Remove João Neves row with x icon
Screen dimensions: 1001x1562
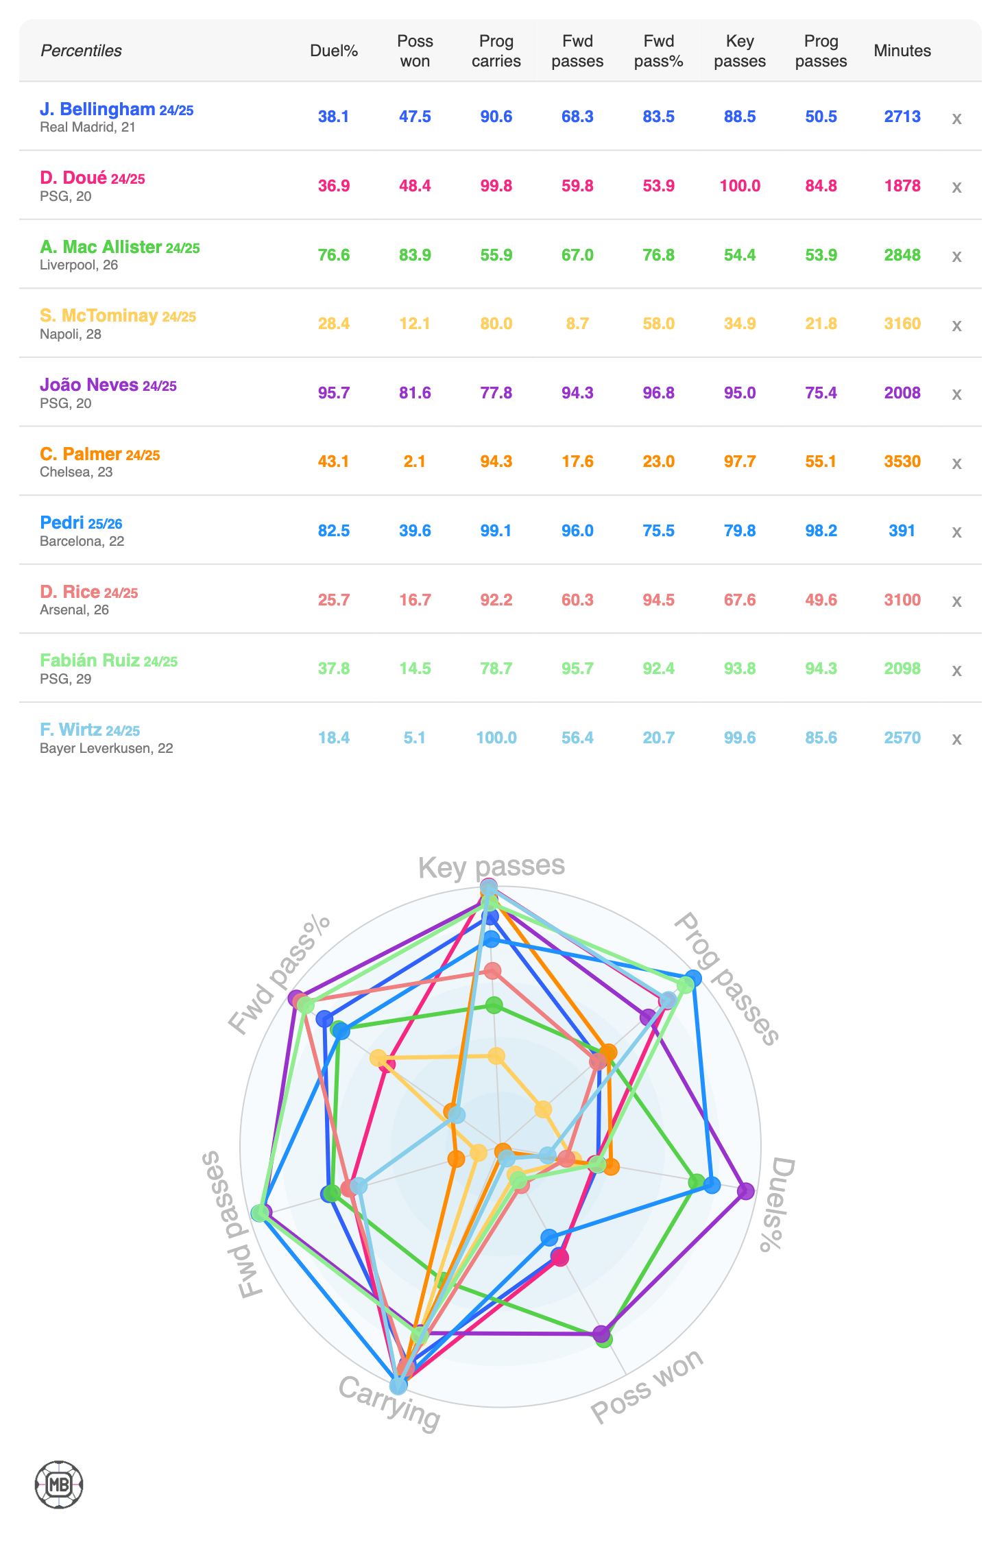click(956, 394)
